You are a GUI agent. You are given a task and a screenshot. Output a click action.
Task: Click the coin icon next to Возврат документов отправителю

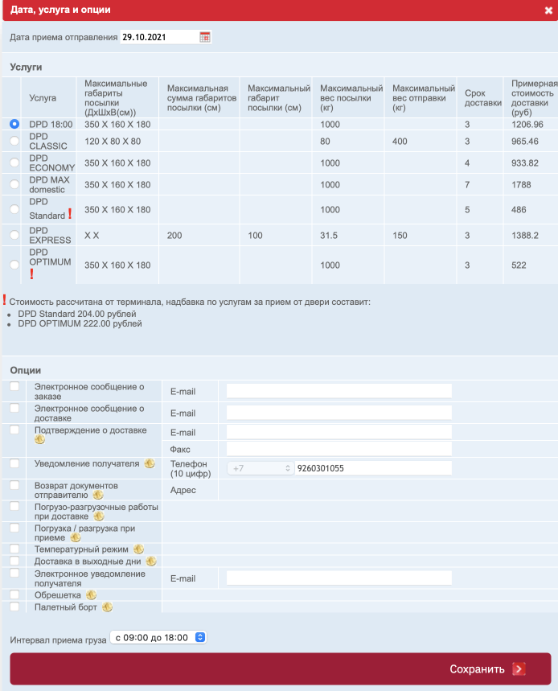click(x=98, y=495)
